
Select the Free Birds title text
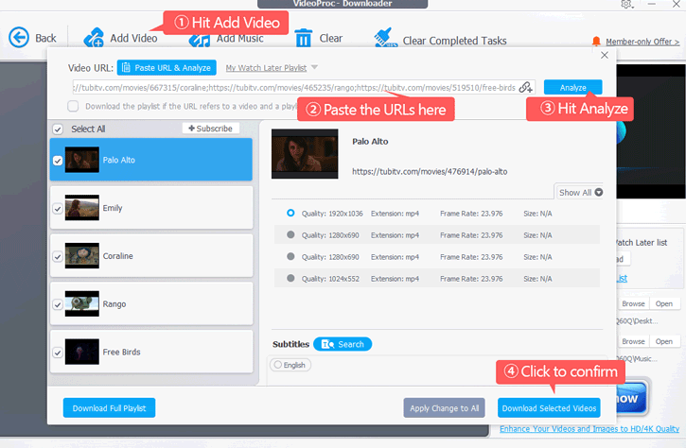[x=122, y=353]
